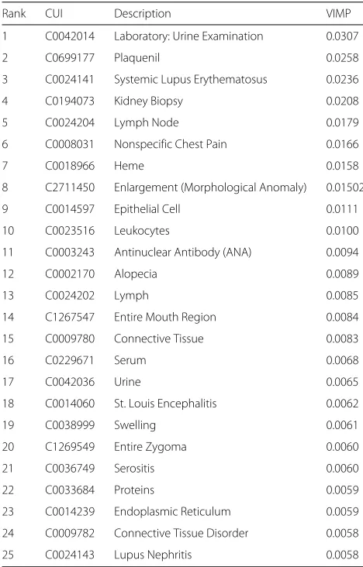This screenshot has height=567, width=363.
Task: Select Systemic Lupus Erythematosus row text
Action: [x=191, y=80]
